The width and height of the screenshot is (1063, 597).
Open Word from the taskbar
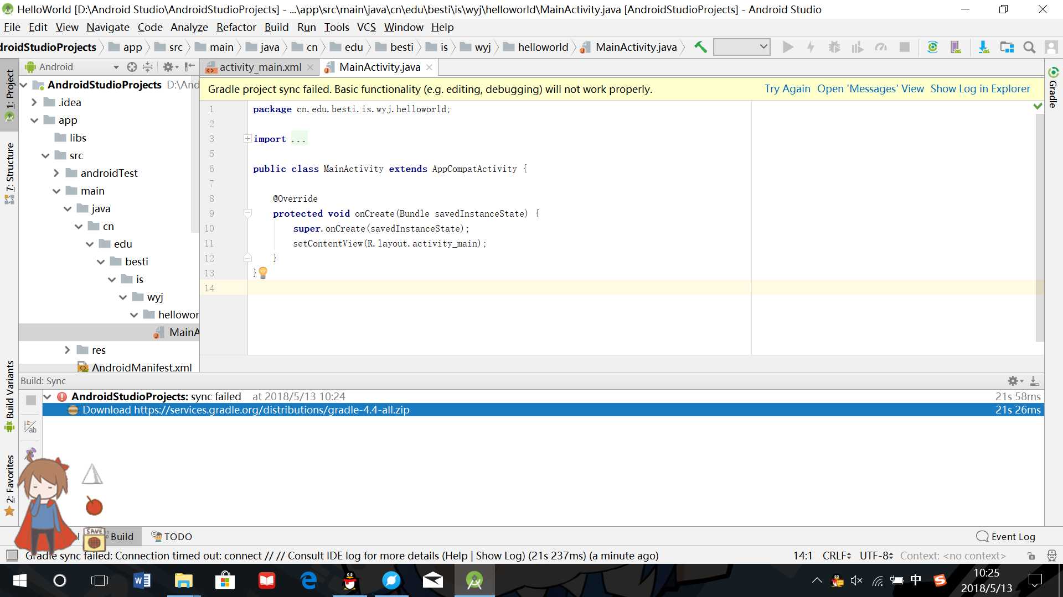pos(142,580)
